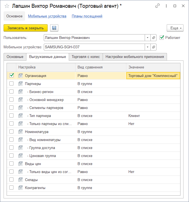
Task: Click the filter icon next to Склады
Action: point(20,180)
